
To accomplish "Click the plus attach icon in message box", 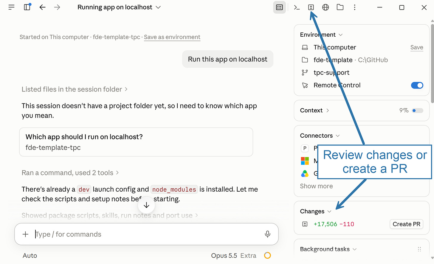I will (x=26, y=234).
